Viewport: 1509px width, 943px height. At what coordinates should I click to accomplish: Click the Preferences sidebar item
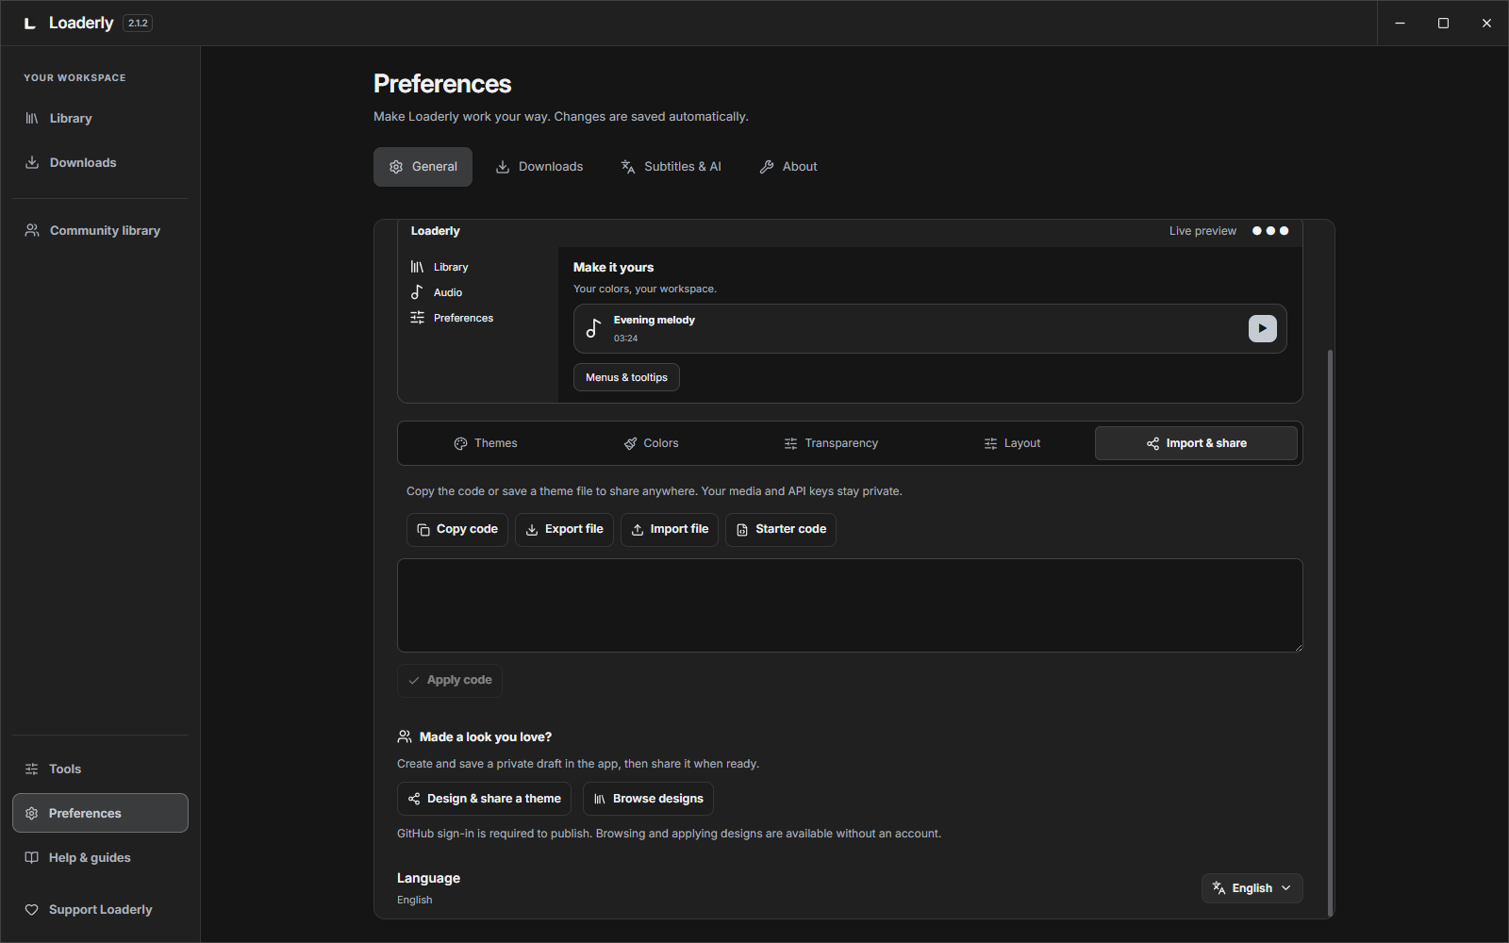coord(100,813)
